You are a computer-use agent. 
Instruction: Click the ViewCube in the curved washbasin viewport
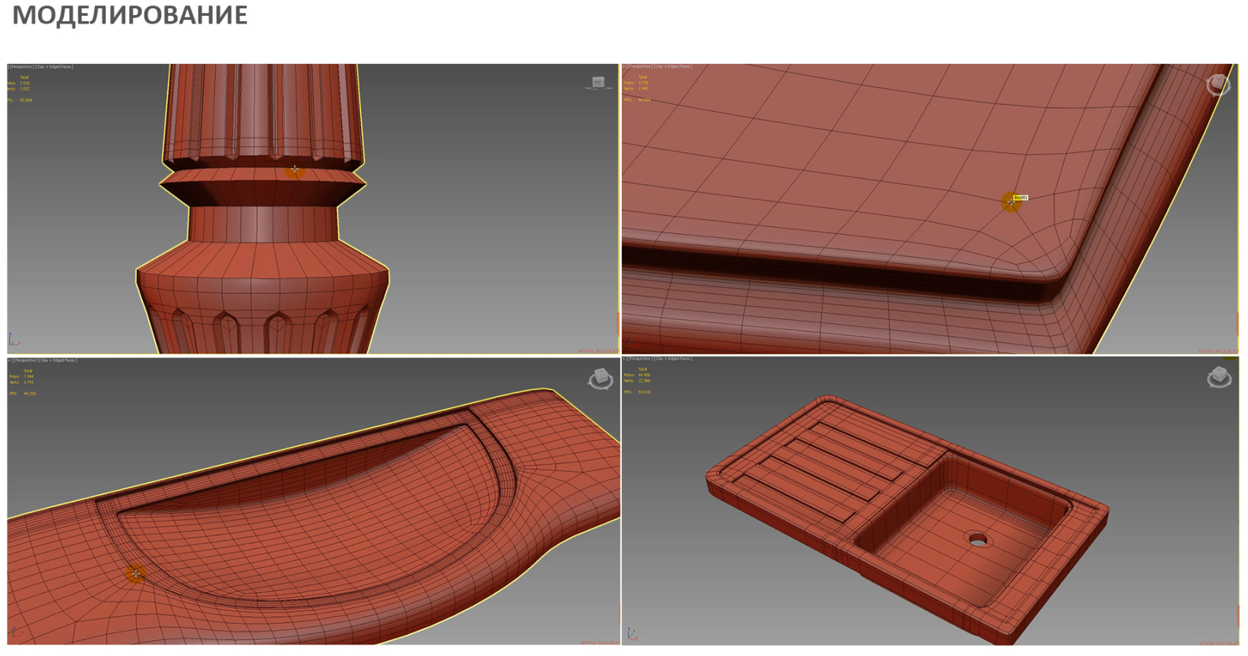tap(600, 379)
